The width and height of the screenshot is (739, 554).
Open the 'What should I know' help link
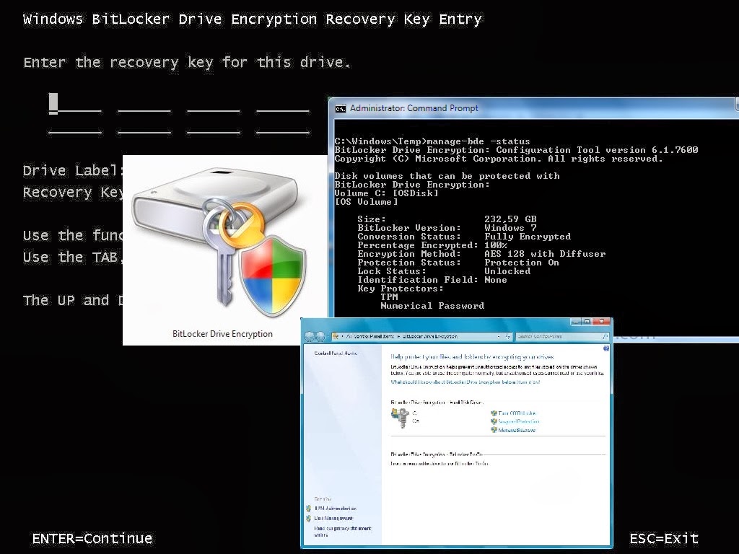465,382
